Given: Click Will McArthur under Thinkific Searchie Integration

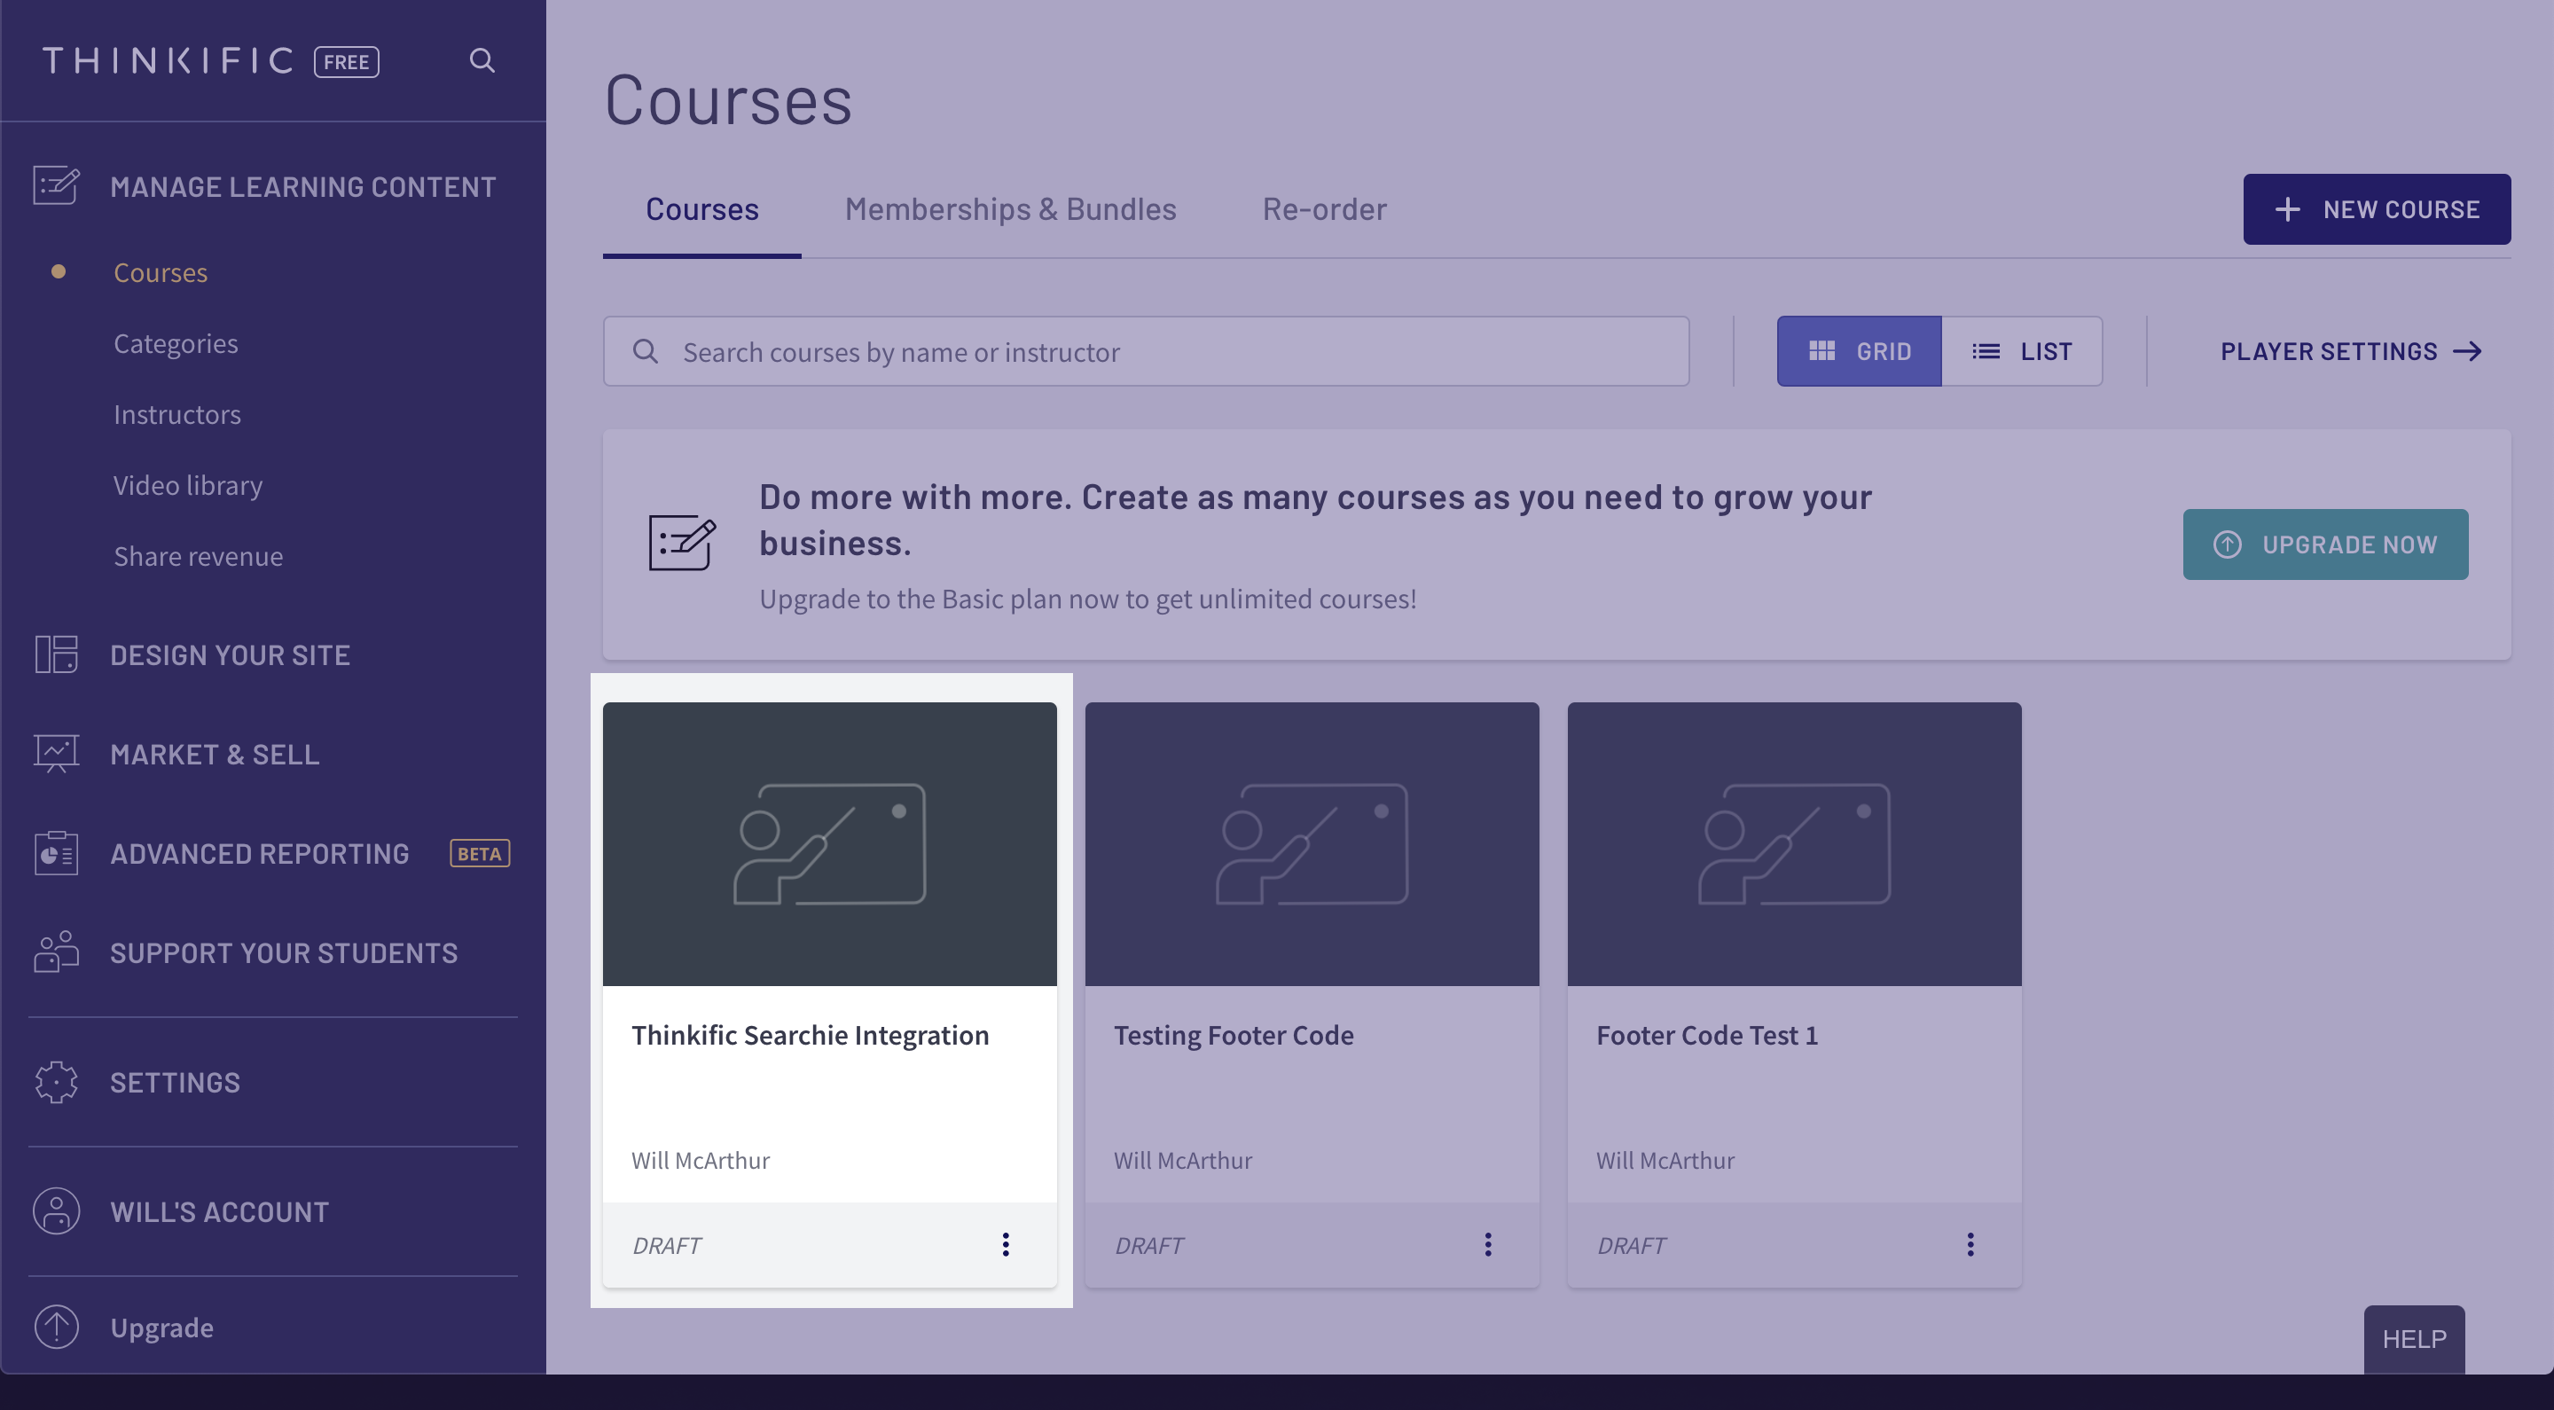Looking at the screenshot, I should (701, 1160).
